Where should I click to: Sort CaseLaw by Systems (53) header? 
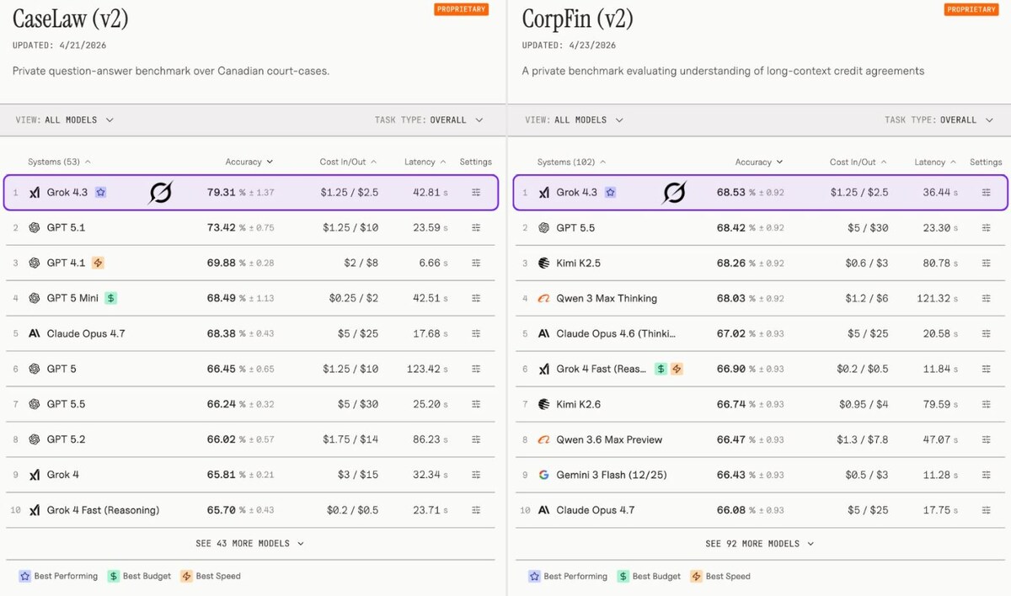59,162
